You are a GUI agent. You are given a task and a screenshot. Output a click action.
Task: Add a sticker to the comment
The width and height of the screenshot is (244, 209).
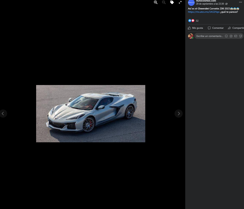pyautogui.click(x=241, y=36)
